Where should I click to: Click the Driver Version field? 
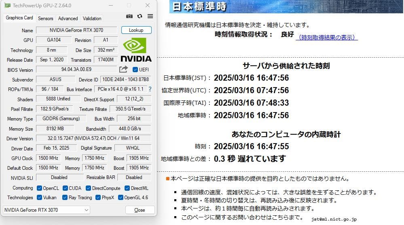tap(93, 138)
